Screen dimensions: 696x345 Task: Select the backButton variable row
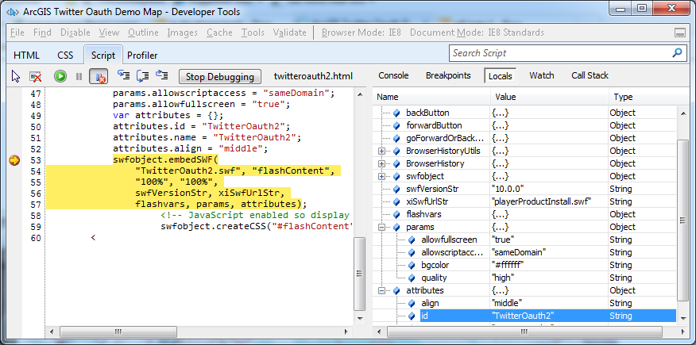[526, 113]
